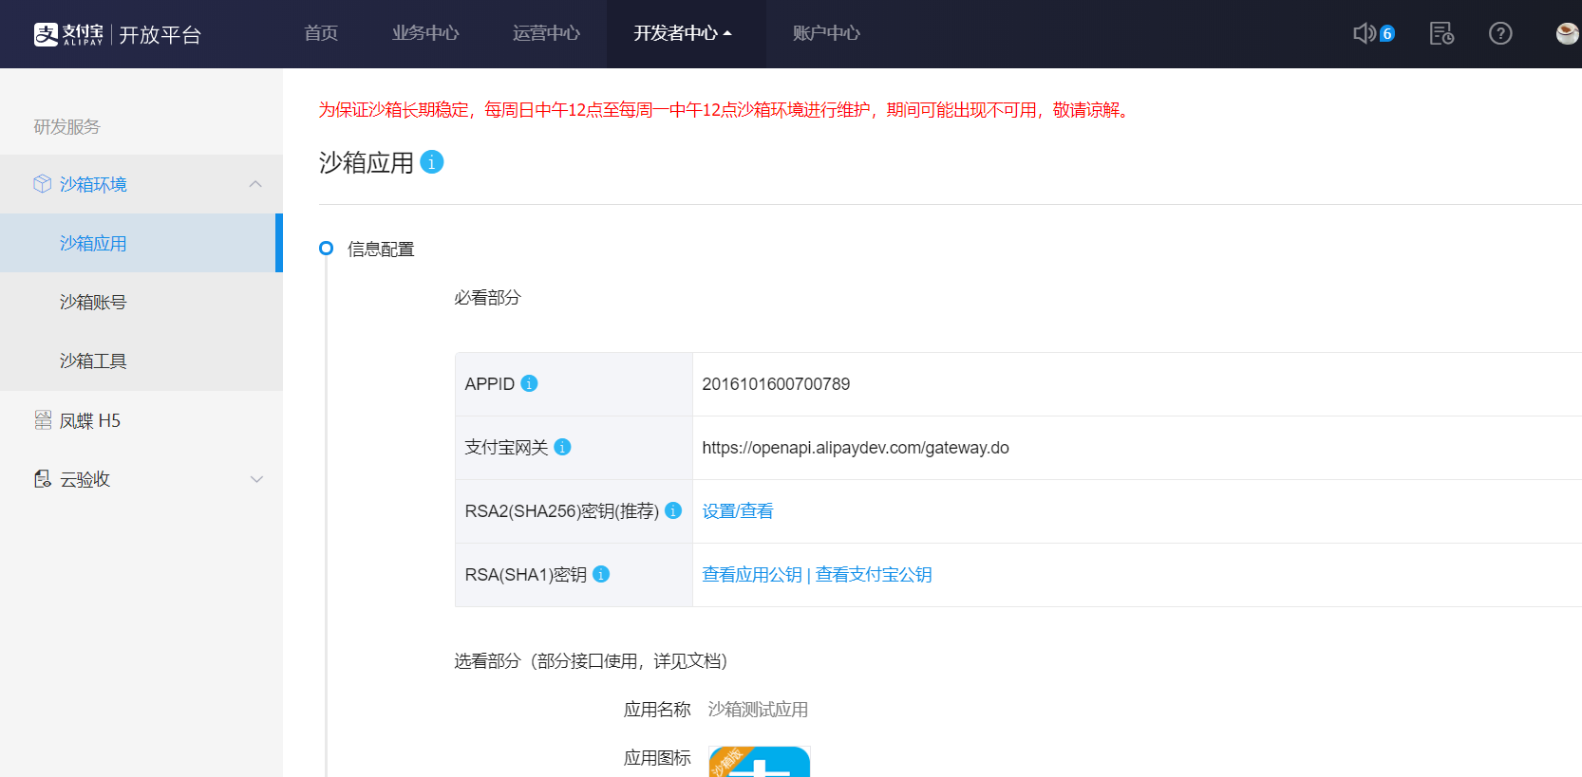This screenshot has width=1582, height=777.
Task: Open the document list icon in header
Action: coord(1441,33)
